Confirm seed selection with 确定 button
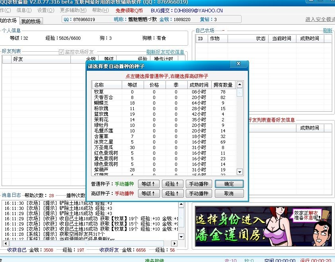The width and height of the screenshot is (335, 262). [x=229, y=184]
